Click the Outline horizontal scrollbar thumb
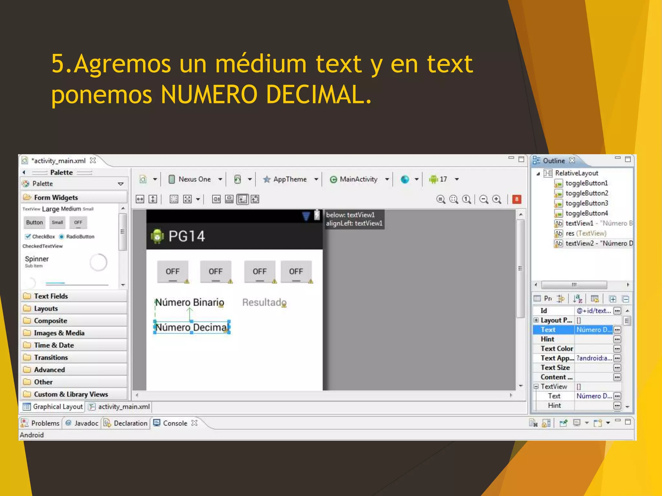Viewport: 662px width, 496px height. pos(574,285)
